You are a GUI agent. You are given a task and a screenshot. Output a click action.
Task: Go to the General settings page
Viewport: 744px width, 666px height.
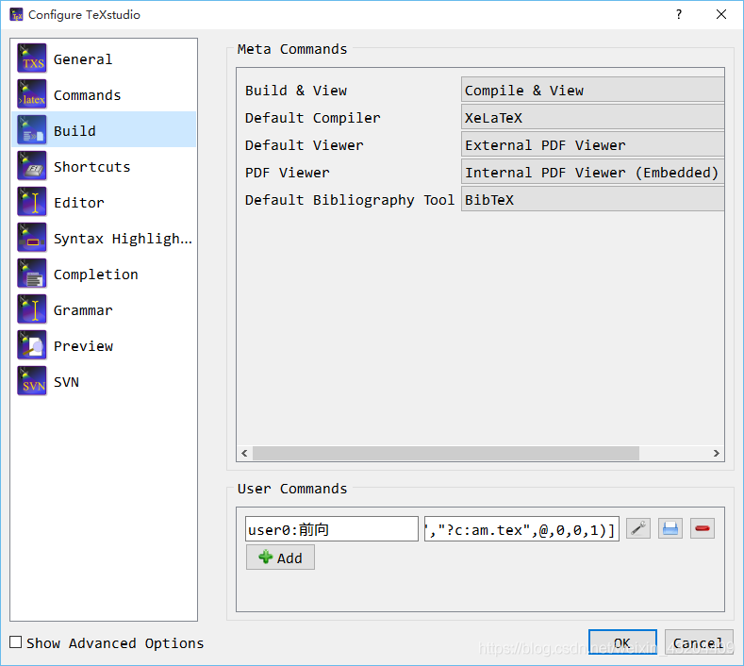click(x=104, y=58)
